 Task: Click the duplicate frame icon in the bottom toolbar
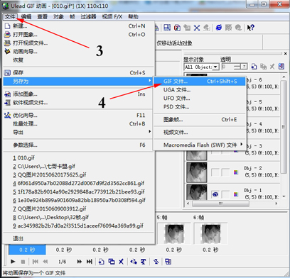pyautogui.click(x=112, y=262)
